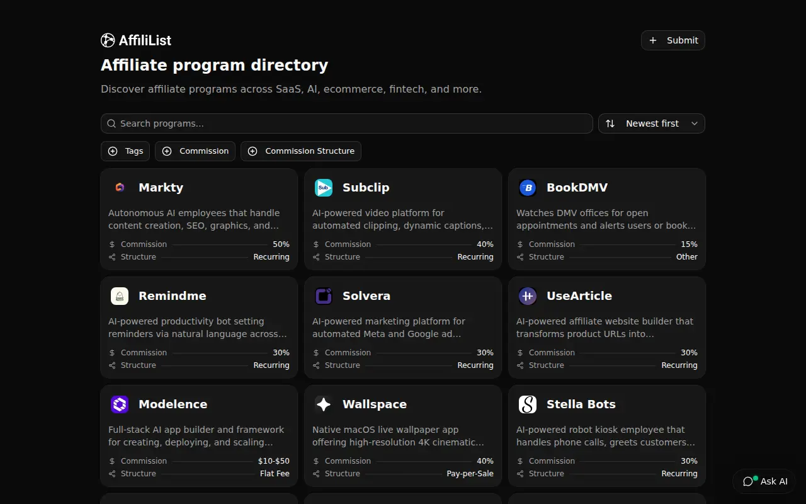Click the AffiliList brand name
This screenshot has height=504, width=806.
(145, 40)
